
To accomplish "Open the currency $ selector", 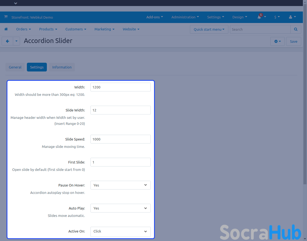I will point(277,17).
